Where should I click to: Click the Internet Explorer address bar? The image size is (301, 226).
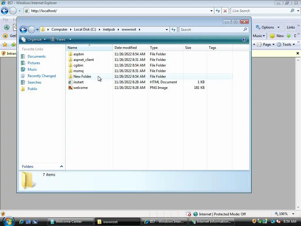(x=119, y=11)
